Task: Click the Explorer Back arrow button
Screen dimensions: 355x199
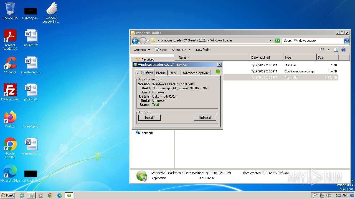Action: 135,41
